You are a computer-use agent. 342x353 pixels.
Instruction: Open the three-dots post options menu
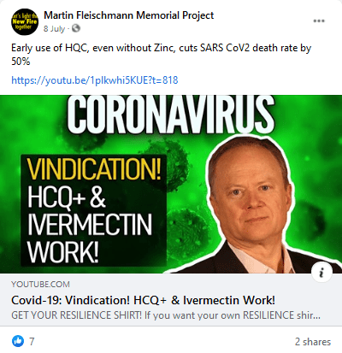319,21
